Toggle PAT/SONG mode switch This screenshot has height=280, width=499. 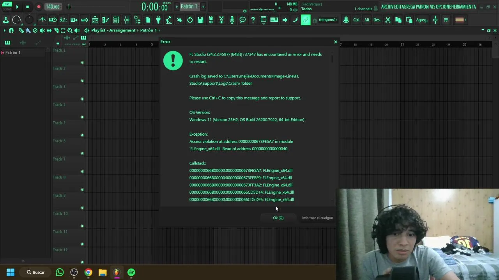point(7,6)
